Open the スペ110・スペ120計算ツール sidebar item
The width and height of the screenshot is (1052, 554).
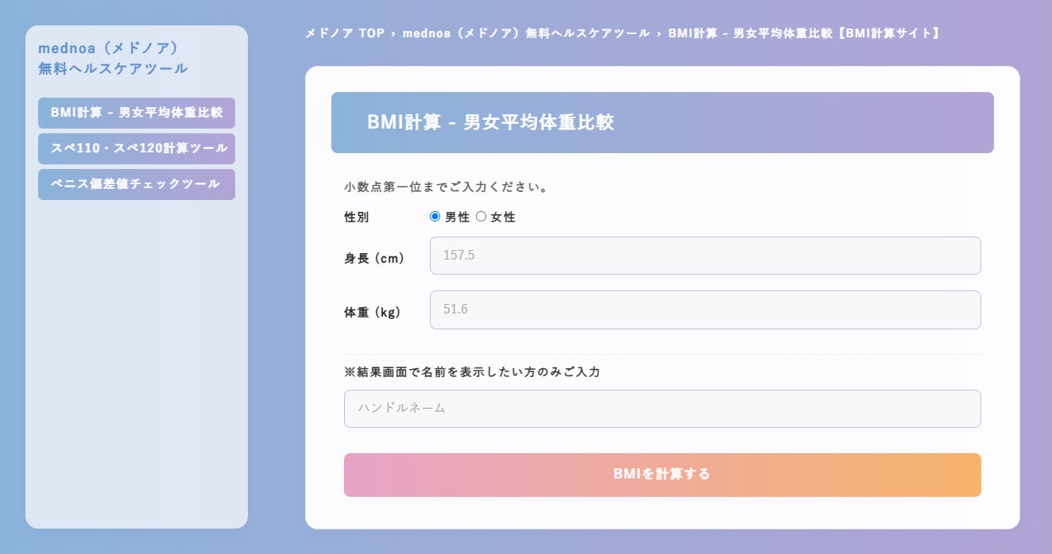[x=137, y=148]
